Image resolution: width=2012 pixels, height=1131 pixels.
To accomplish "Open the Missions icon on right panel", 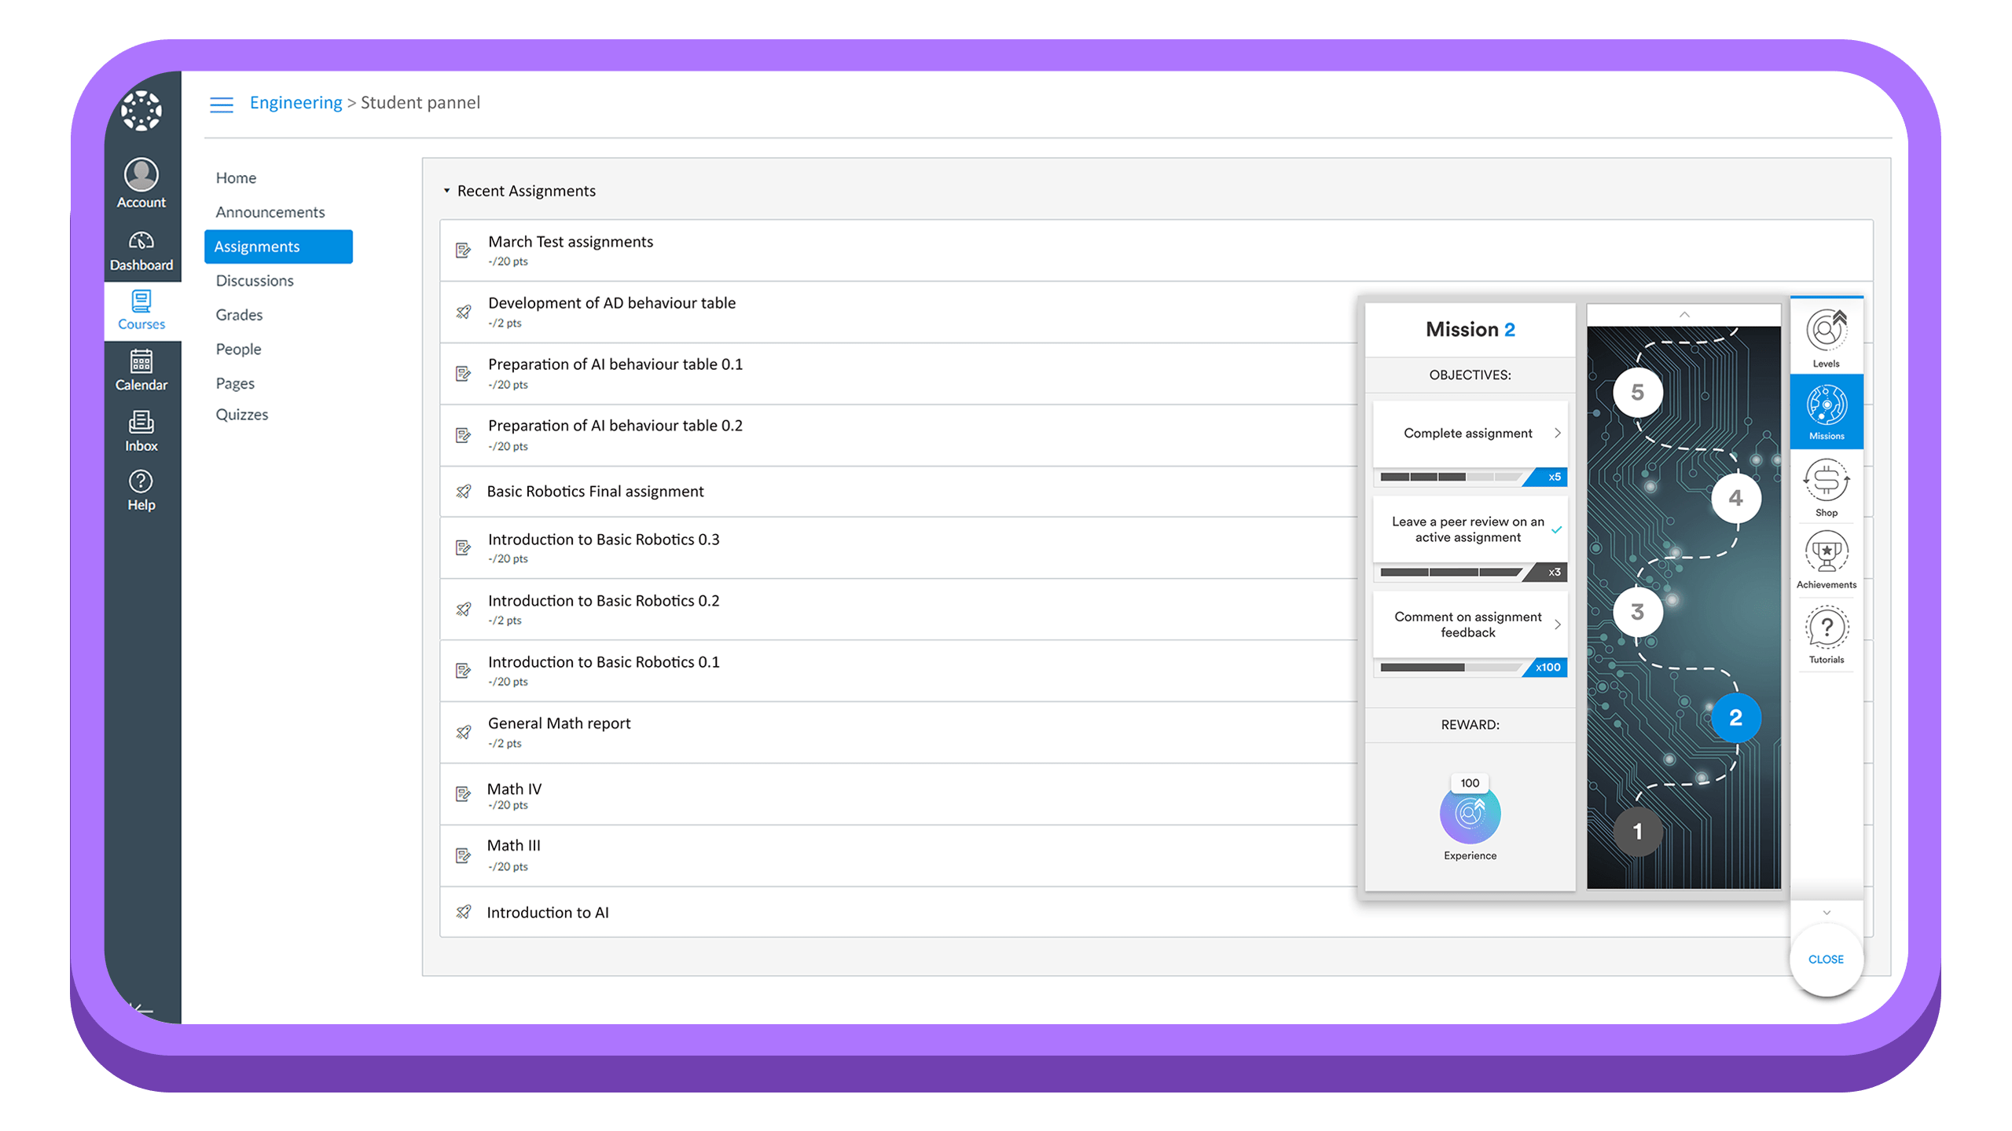I will pos(1827,413).
